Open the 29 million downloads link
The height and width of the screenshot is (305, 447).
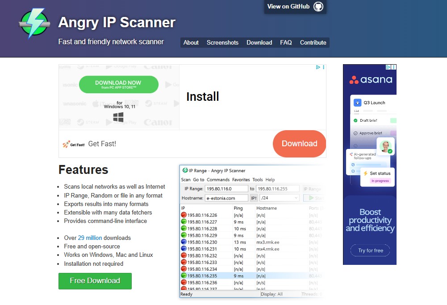(x=90, y=238)
